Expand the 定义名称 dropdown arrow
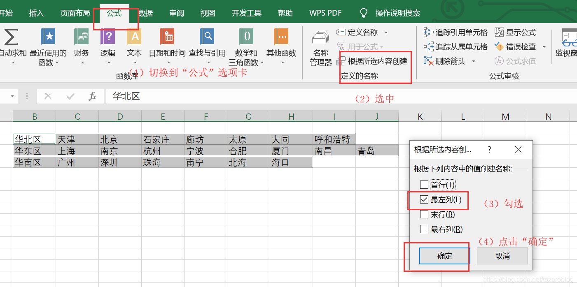 (385, 32)
